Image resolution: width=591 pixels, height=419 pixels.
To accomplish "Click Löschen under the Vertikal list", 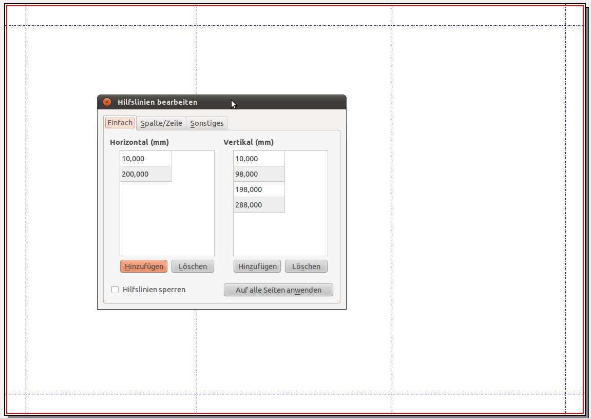I will pos(306,266).
